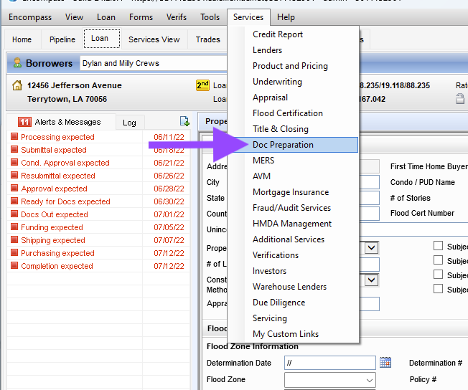Close the open Services menu

point(248,17)
